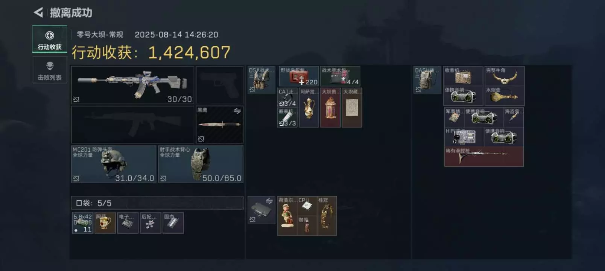Image resolution: width=605 pixels, height=271 pixels.
Task: Select the 5.8x42 DVP88 ammo stack
Action: point(82,223)
